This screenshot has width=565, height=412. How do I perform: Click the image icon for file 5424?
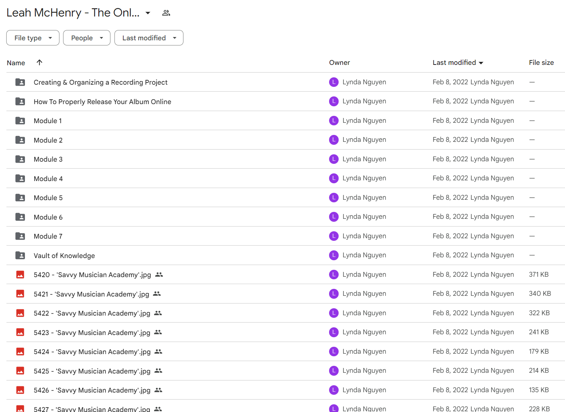[20, 352]
